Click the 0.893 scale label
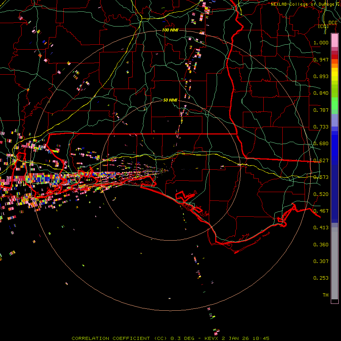 [321, 77]
